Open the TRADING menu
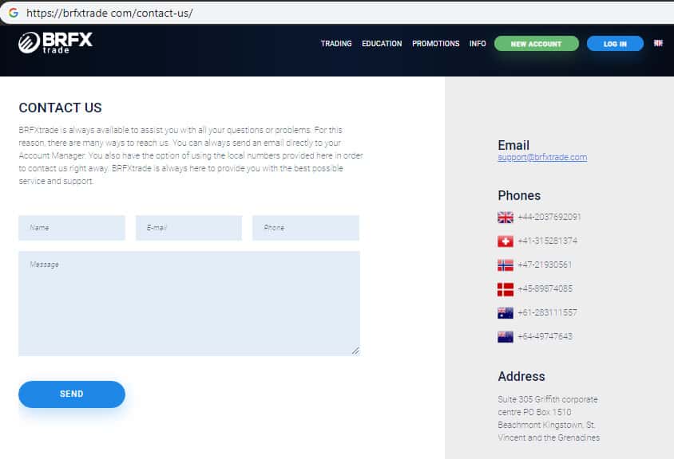Viewport: 674px width, 459px height. coord(336,44)
